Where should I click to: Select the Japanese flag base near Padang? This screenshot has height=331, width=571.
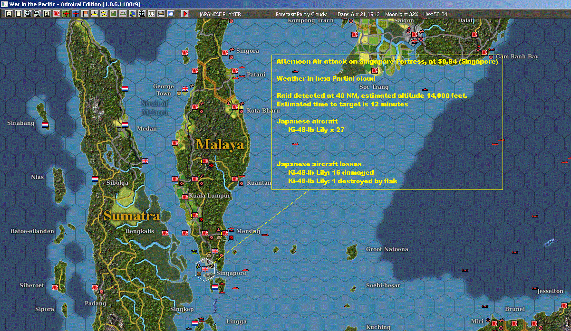[x=95, y=287]
